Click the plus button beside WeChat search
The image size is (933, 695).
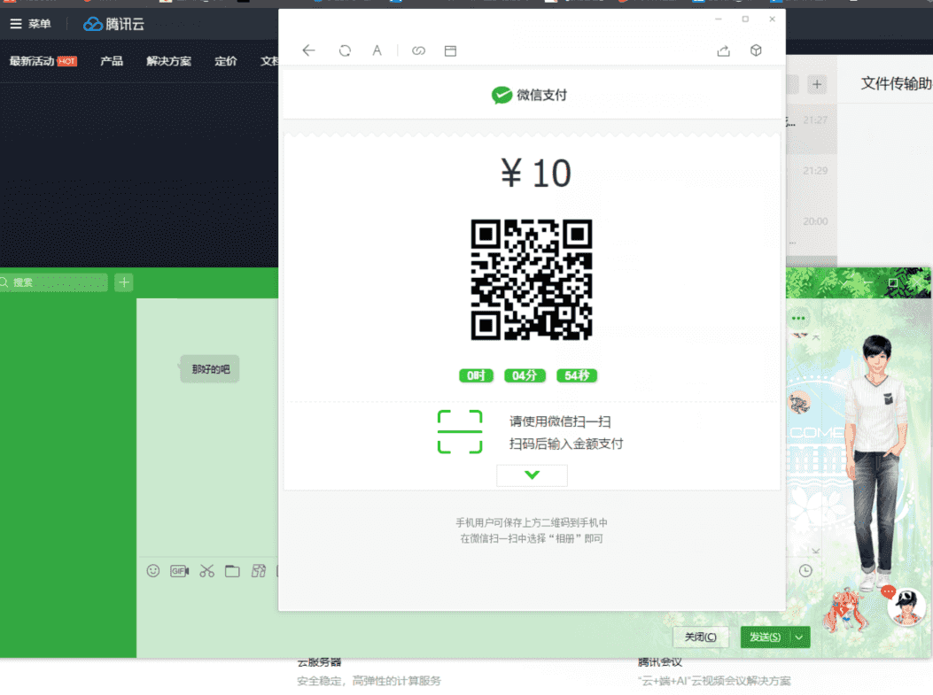(124, 282)
